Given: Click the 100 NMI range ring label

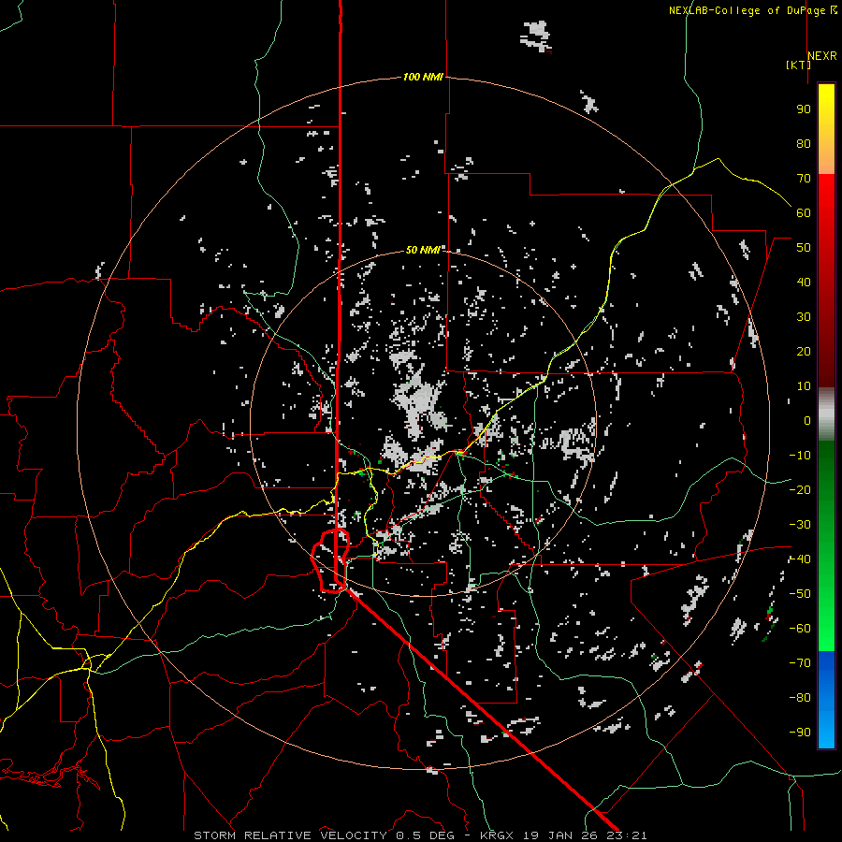Looking at the screenshot, I should [423, 78].
